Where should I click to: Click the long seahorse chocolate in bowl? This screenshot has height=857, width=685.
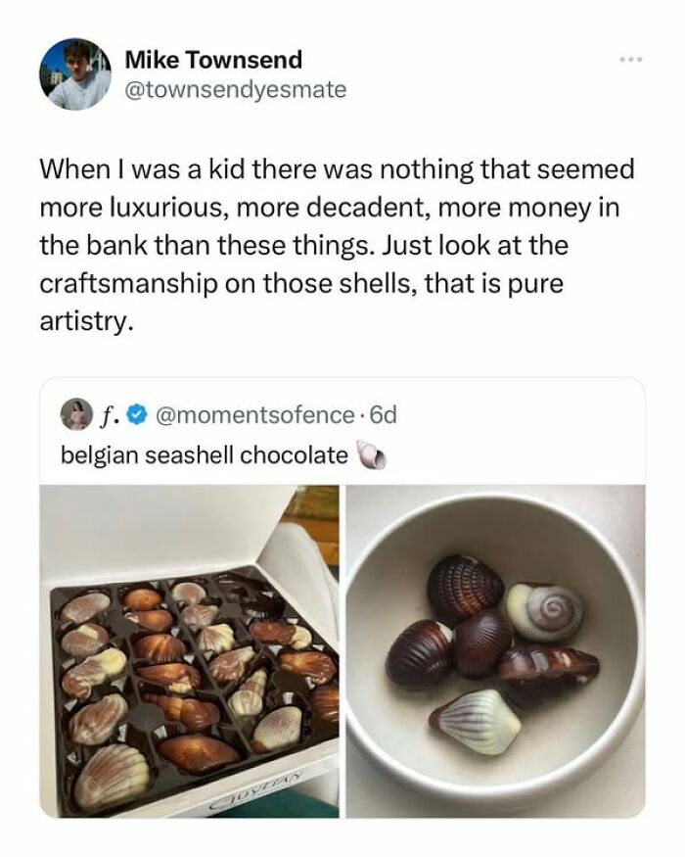click(548, 666)
